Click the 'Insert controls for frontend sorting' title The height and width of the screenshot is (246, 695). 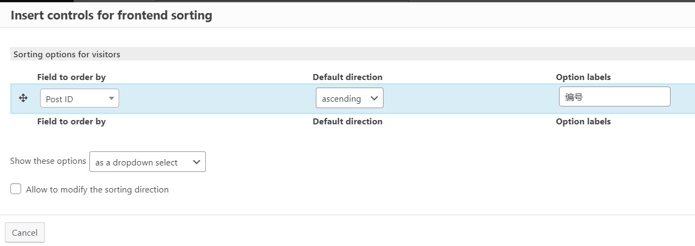click(112, 15)
